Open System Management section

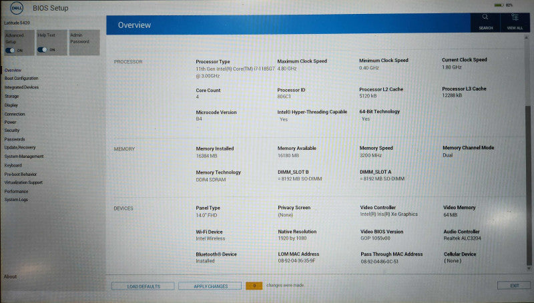pos(24,156)
